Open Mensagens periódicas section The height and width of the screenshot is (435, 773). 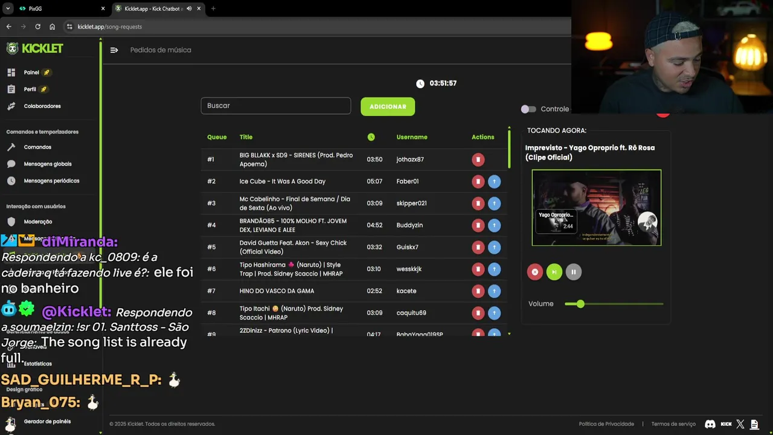pyautogui.click(x=43, y=181)
